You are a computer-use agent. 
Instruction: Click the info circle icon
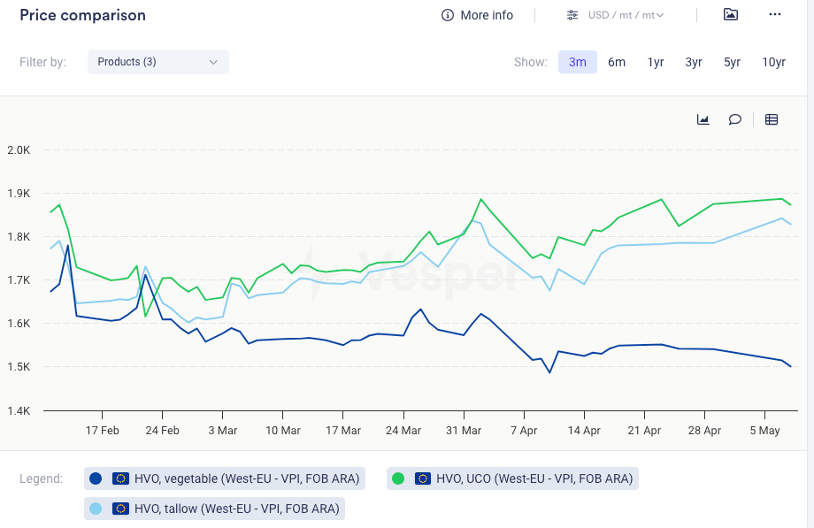click(448, 15)
